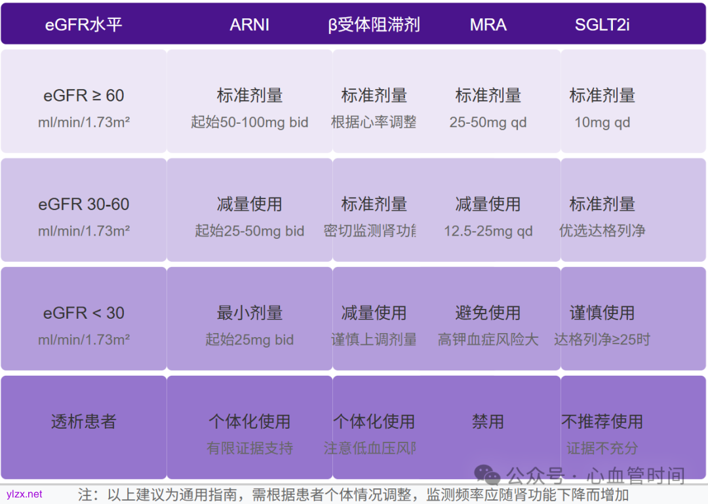Click the 避免使用 cell under MRA
This screenshot has height=504, width=708.
tap(488, 313)
